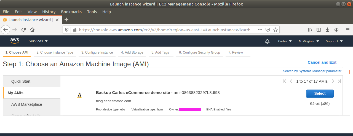Click the Linux penguin AMI icon
Screen dimensions: 353x136
pos(79,96)
